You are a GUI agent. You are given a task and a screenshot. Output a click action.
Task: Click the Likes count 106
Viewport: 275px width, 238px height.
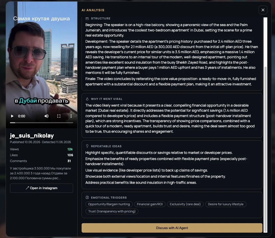70,155
